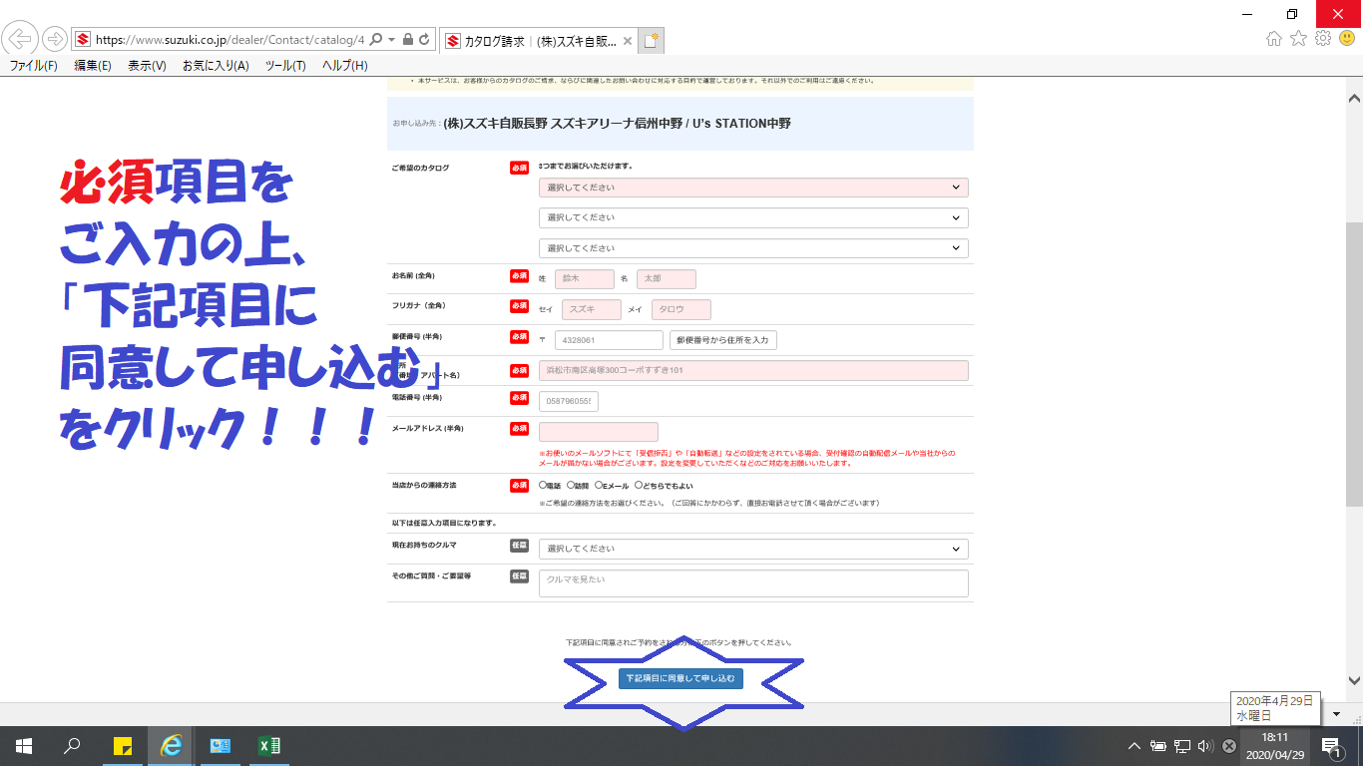This screenshot has width=1363, height=766.
Task: Click the postal code input field
Action: [609, 340]
